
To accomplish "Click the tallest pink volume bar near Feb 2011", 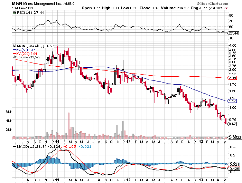I will (x=68, y=126).
